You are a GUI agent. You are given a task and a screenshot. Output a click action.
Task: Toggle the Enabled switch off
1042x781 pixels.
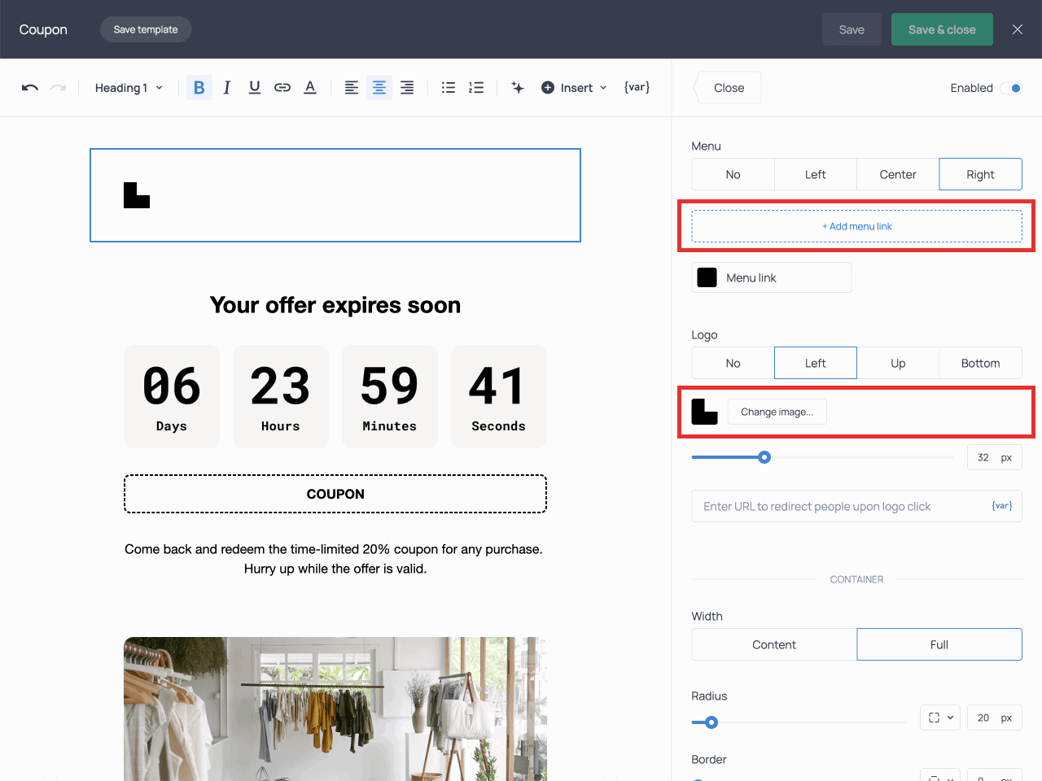point(1011,88)
